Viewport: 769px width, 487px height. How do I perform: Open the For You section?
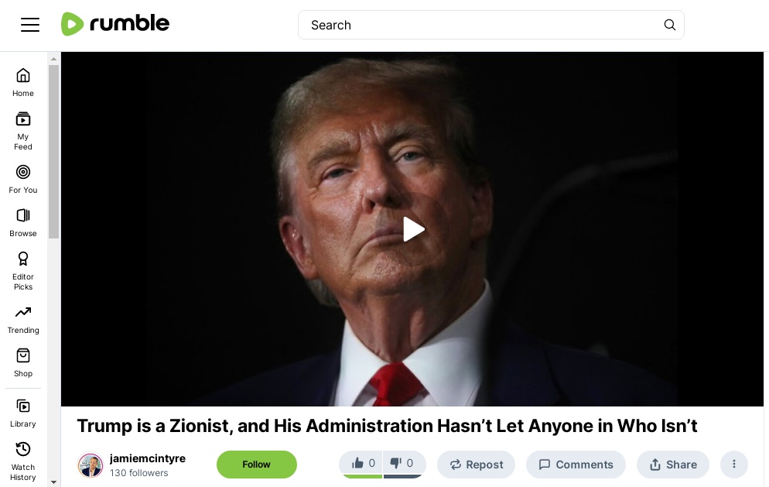coord(23,179)
